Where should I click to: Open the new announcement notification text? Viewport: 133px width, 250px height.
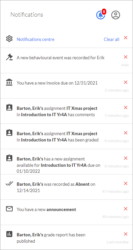point(46,209)
